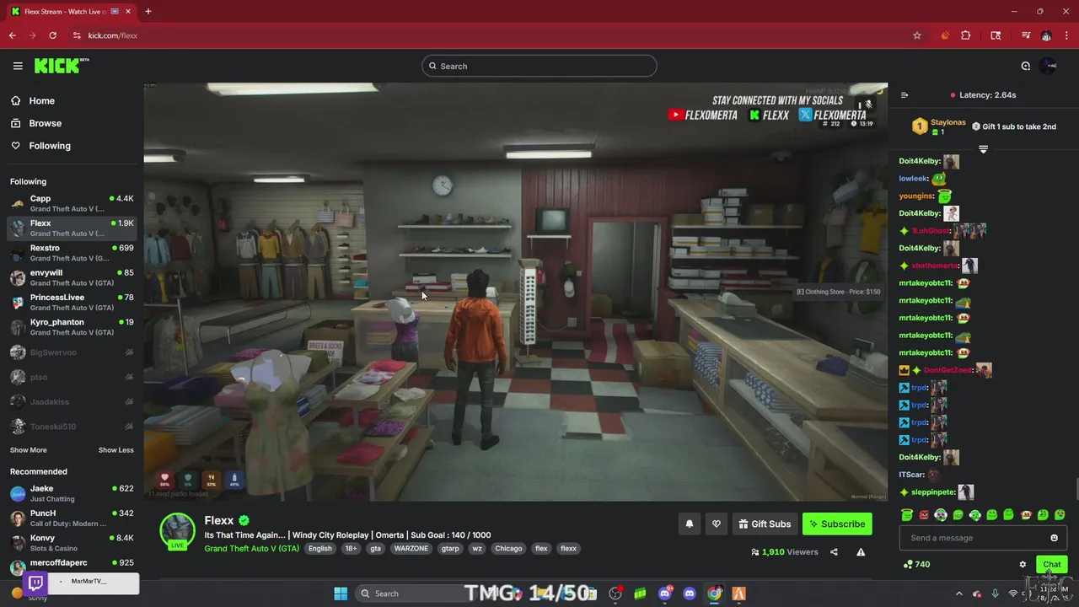Toggle stream notifications bell
The width and height of the screenshot is (1079, 607).
point(689,524)
